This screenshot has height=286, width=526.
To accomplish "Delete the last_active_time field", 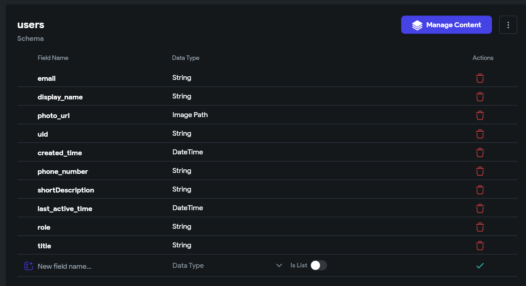I will [x=480, y=208].
